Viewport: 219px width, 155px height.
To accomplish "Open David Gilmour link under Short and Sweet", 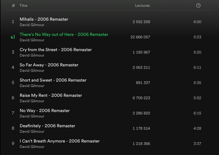I will [x=32, y=86].
